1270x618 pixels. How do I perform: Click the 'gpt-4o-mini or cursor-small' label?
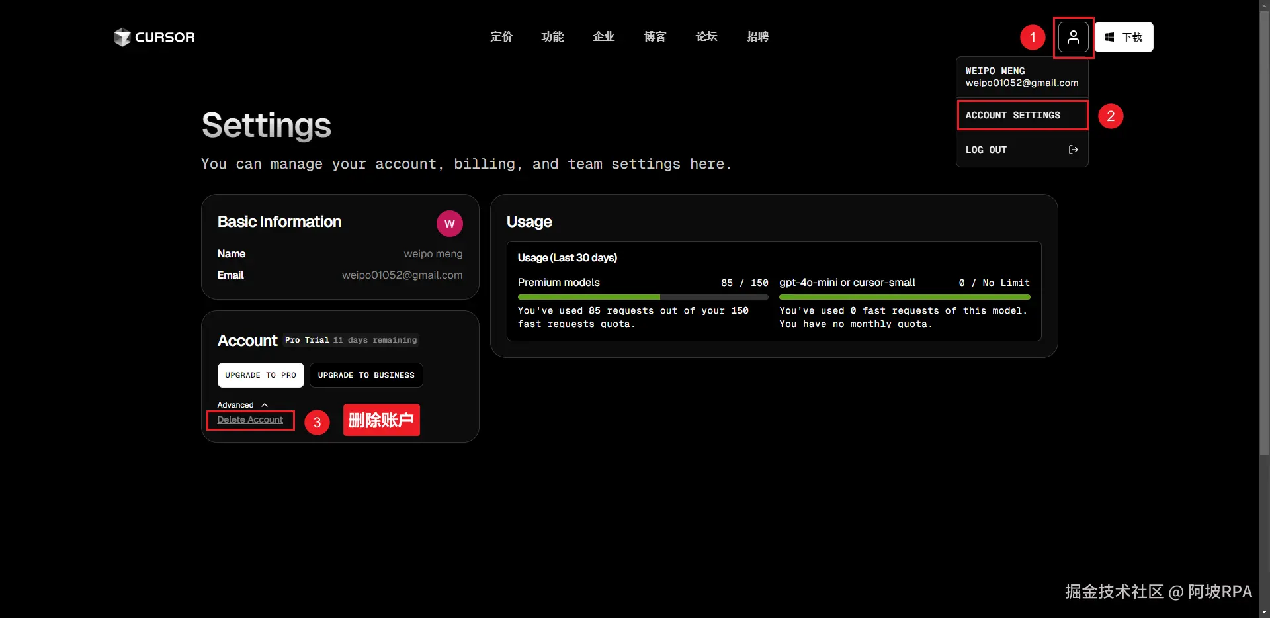tap(847, 283)
